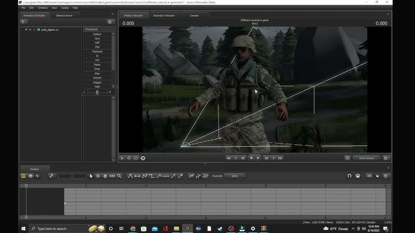Click the record button in the transport controls
This screenshot has width=415, height=233.
[251, 158]
